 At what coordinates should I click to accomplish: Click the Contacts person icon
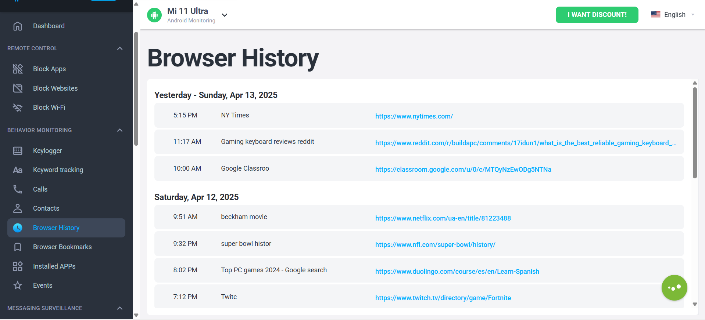(18, 208)
